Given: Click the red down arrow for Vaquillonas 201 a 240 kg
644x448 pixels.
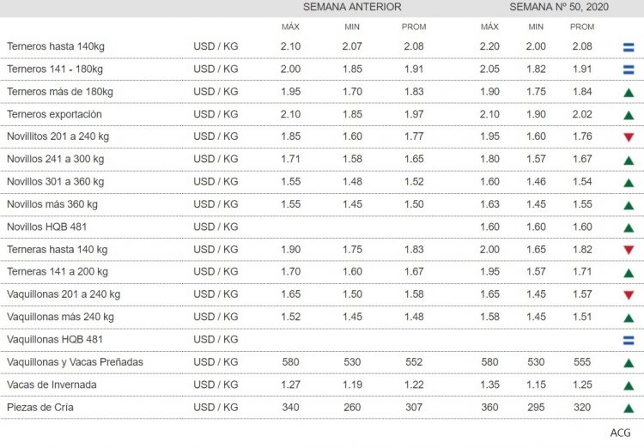Looking at the screenshot, I should click(x=628, y=295).
